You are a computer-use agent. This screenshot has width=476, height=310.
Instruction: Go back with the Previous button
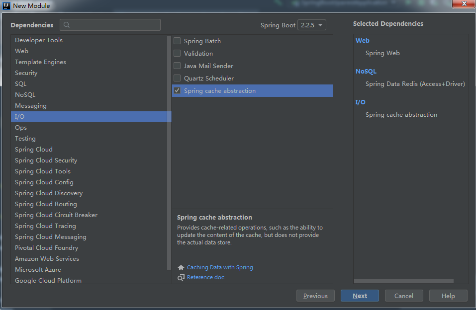coord(315,296)
